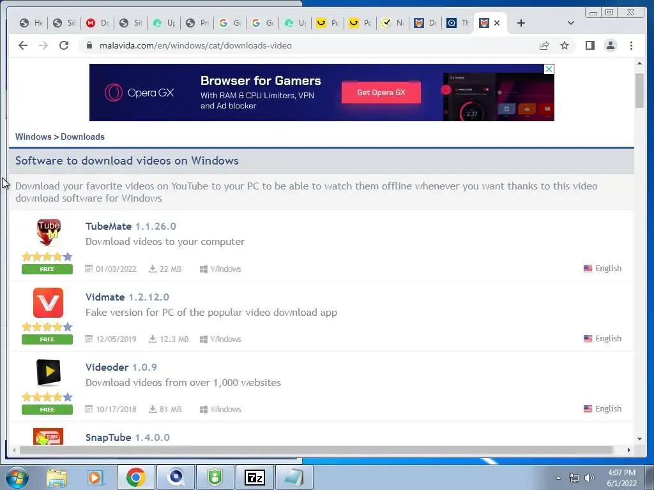Switch to the first 'He' tab

pos(31,23)
